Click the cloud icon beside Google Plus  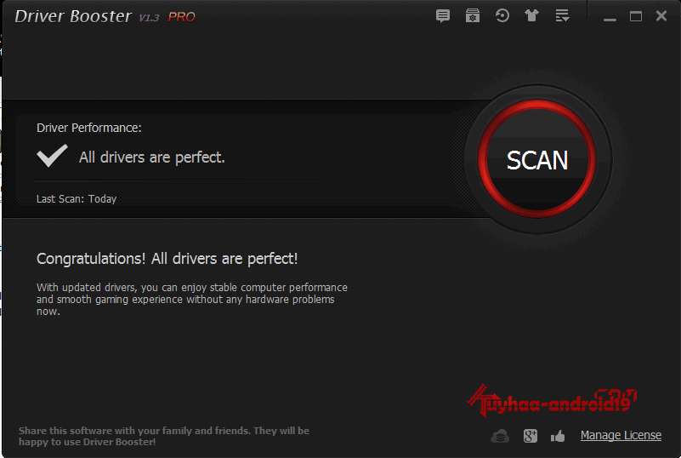pos(500,436)
